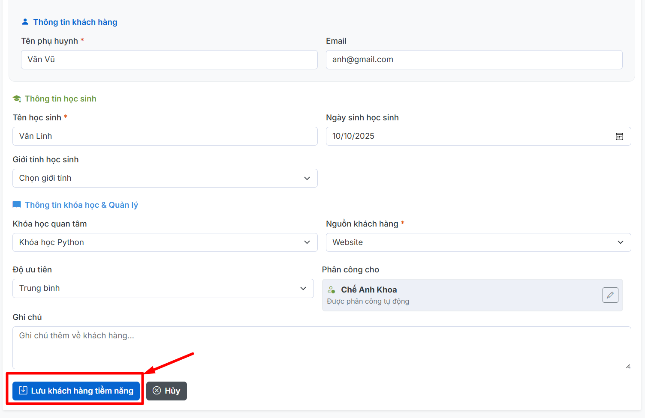Click the book icon beside Thông tin khóa học
The width and height of the screenshot is (645, 418).
[x=17, y=205]
